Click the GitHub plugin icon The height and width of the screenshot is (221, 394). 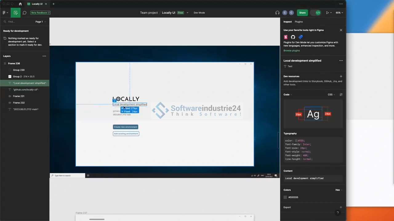[293, 37]
